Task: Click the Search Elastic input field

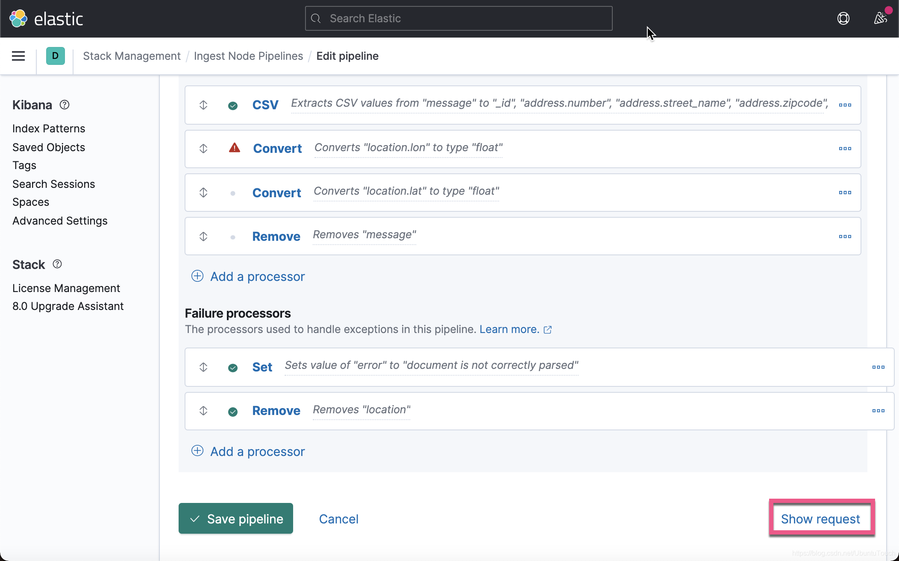Action: pyautogui.click(x=458, y=18)
